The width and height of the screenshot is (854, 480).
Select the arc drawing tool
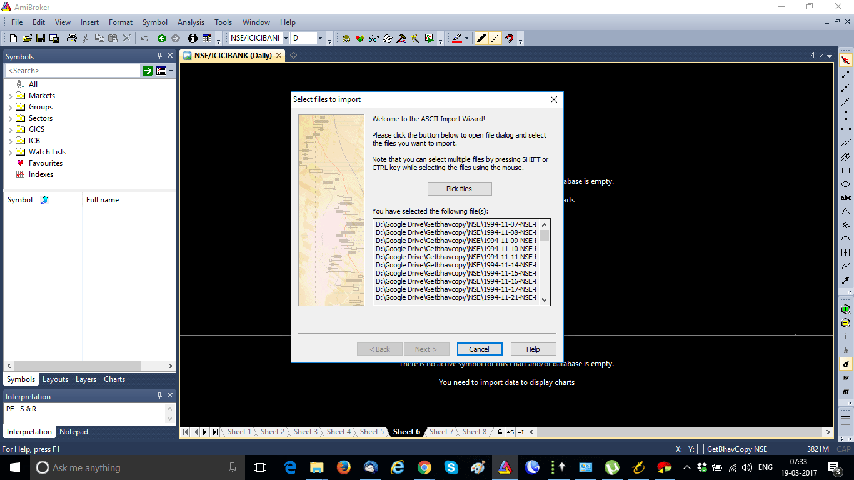(845, 239)
